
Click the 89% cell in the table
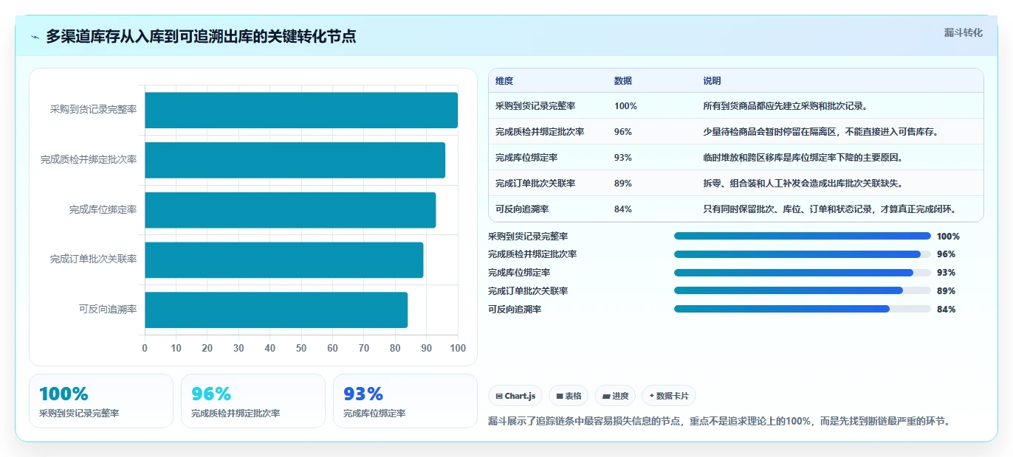tap(623, 184)
